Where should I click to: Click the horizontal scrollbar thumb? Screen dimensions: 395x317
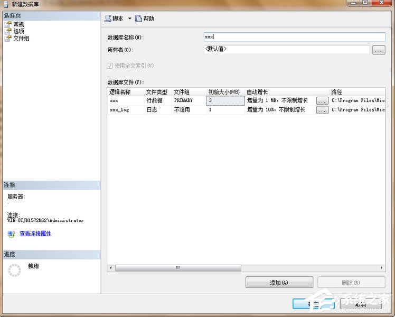[x=178, y=268]
